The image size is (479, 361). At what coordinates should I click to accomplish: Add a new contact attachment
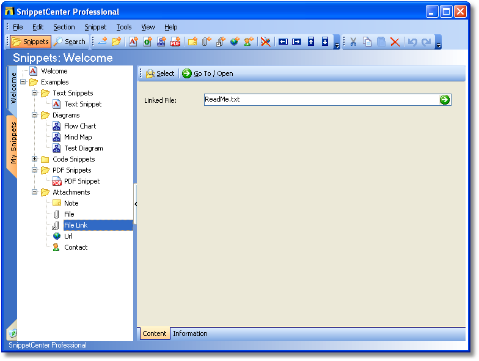(249, 42)
